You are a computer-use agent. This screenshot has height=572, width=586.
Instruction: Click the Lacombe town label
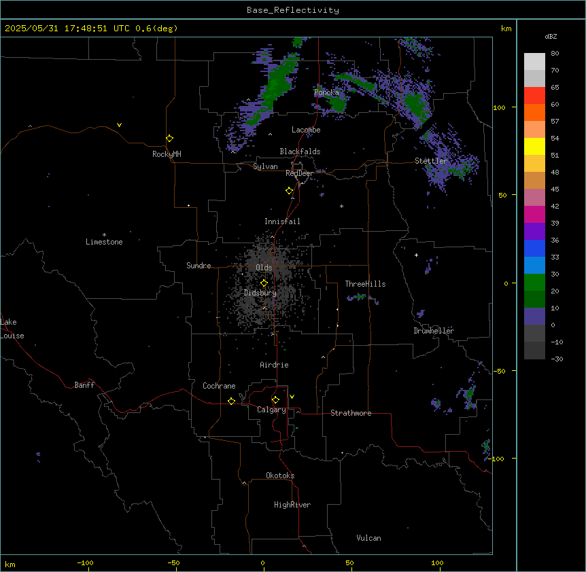tap(306, 130)
